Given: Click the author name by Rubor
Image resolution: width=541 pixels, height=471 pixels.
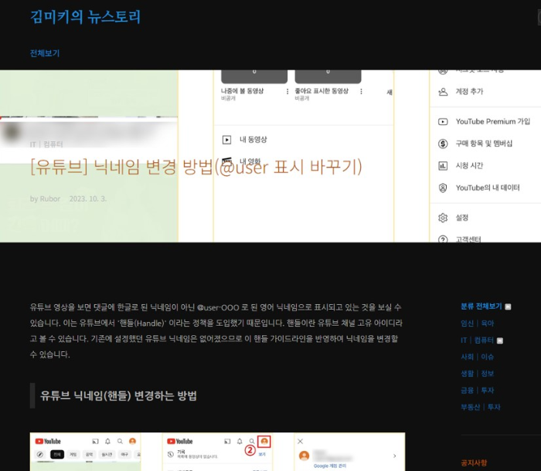Looking at the screenshot, I should coord(45,198).
